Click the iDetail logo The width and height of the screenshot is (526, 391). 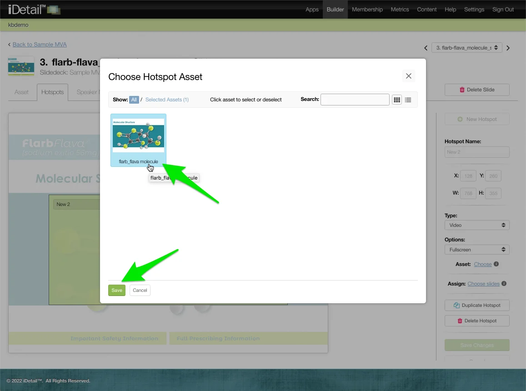coord(34,10)
